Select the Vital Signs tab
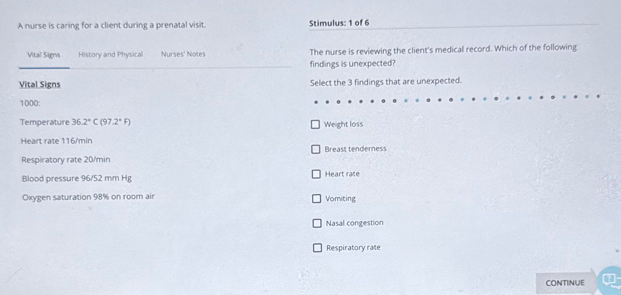This screenshot has width=621, height=295. click(x=43, y=54)
